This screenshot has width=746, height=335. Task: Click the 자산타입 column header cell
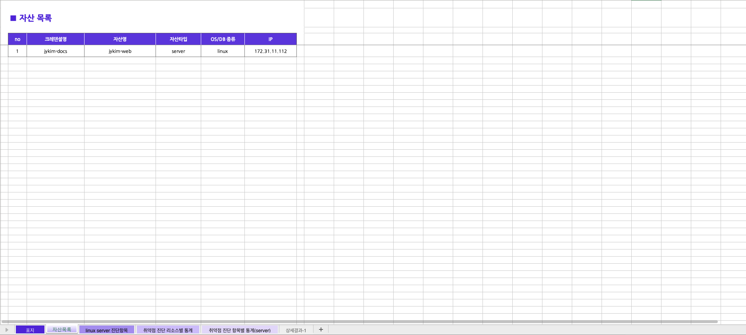coord(178,39)
